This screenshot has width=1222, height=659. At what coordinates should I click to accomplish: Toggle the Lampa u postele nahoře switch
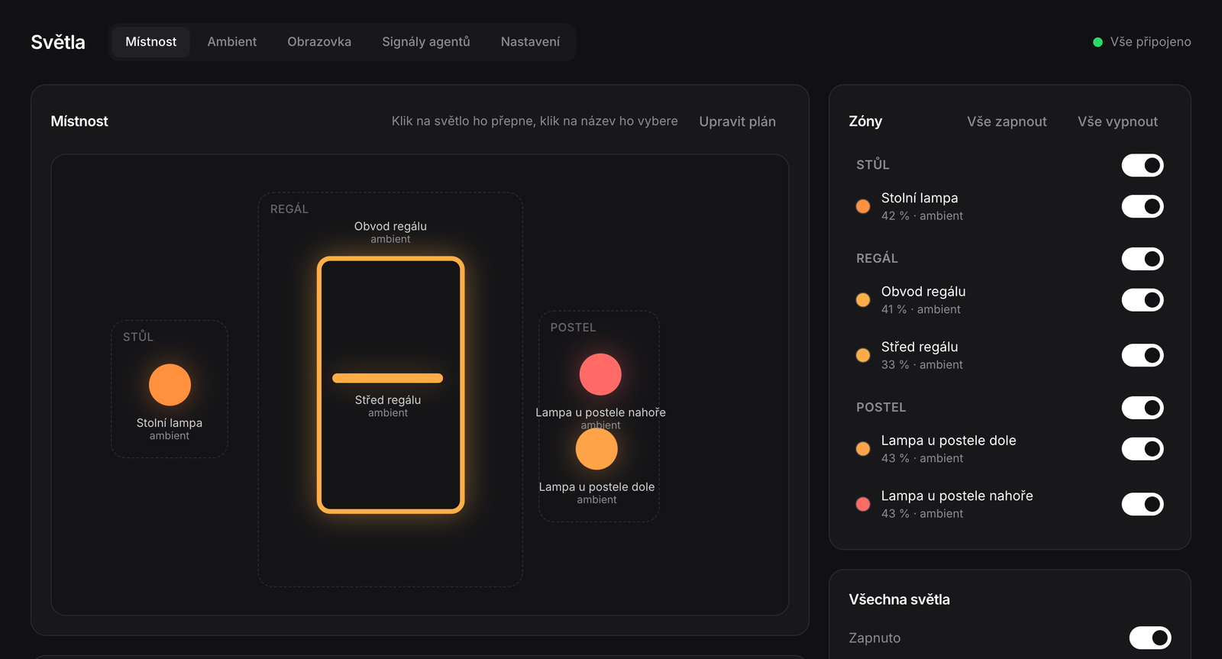point(1143,504)
